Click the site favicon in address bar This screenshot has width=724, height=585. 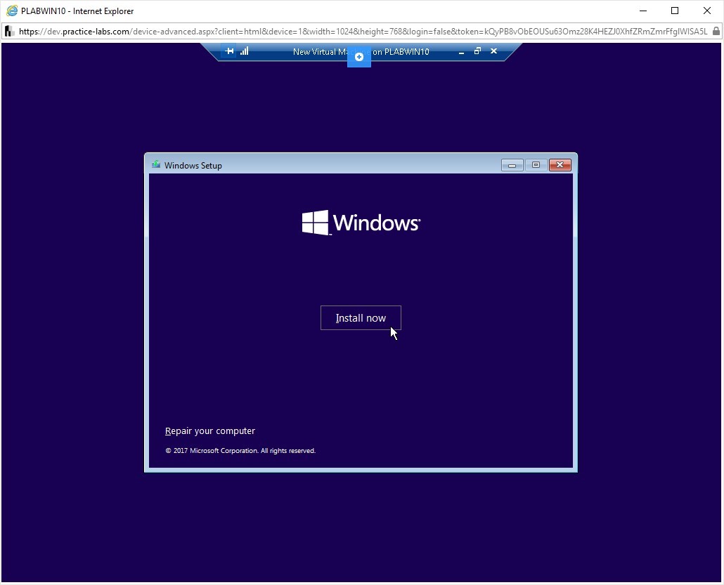8,32
